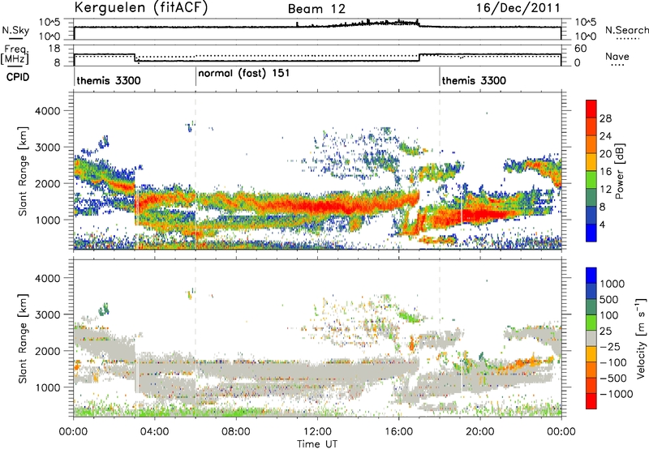Click the 'N.Sky' legend label
This screenshot has height=449, width=649.
coord(15,30)
